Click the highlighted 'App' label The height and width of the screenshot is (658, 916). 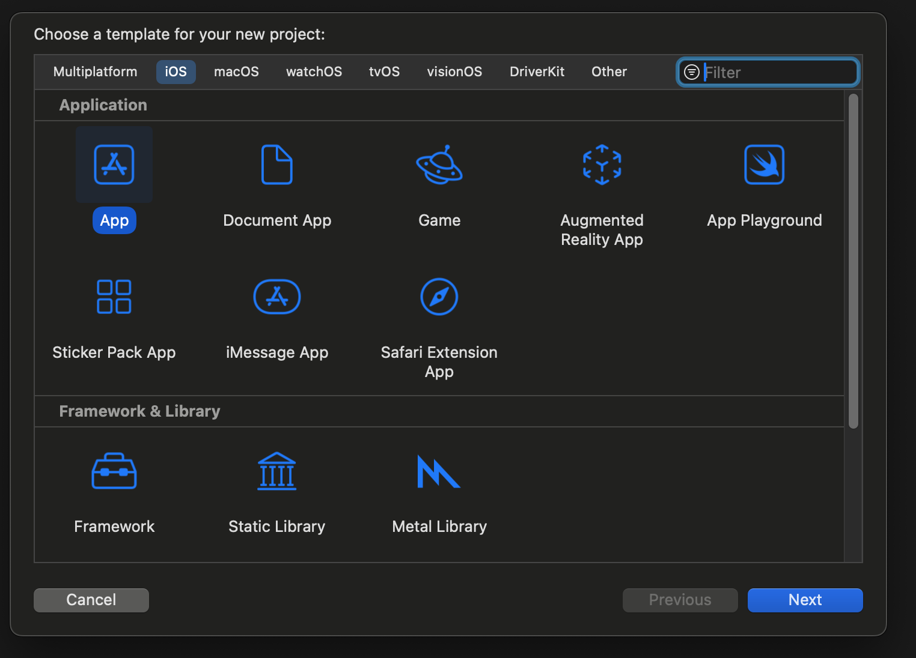[114, 220]
